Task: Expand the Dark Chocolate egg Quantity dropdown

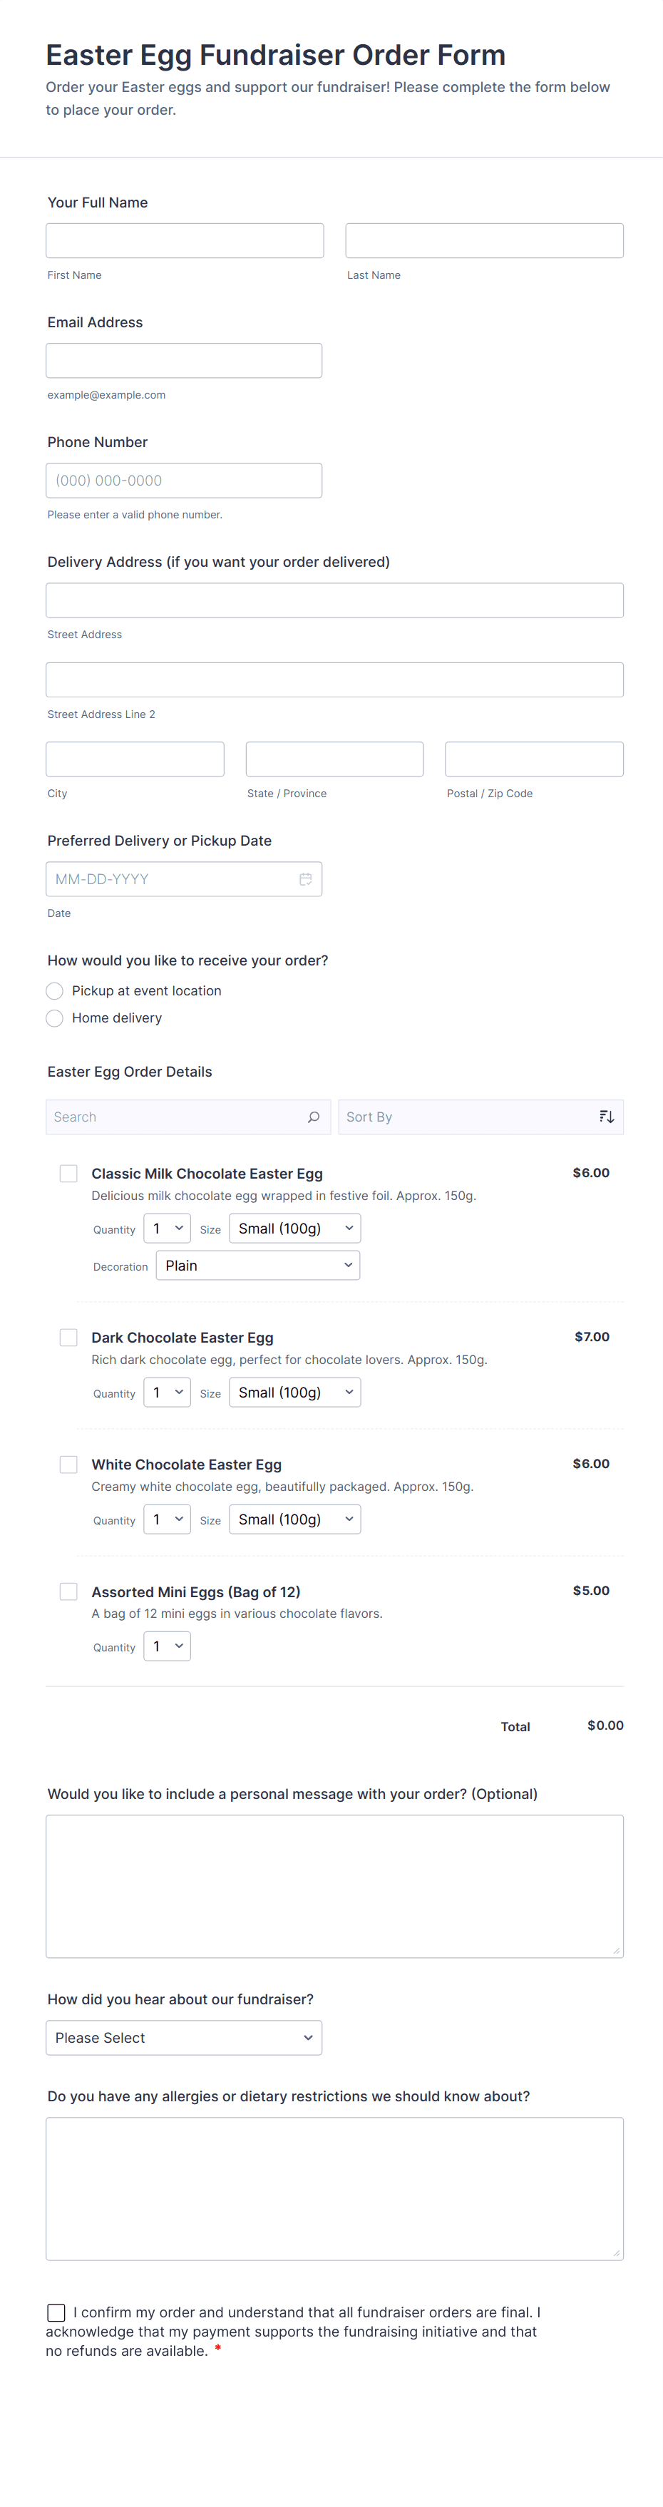Action: 167,1393
